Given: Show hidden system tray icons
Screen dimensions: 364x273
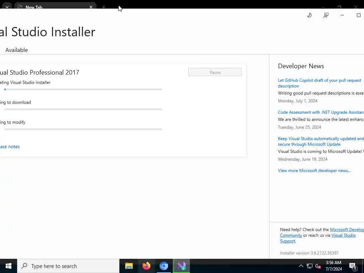Looking at the screenshot, I should tap(301, 266).
